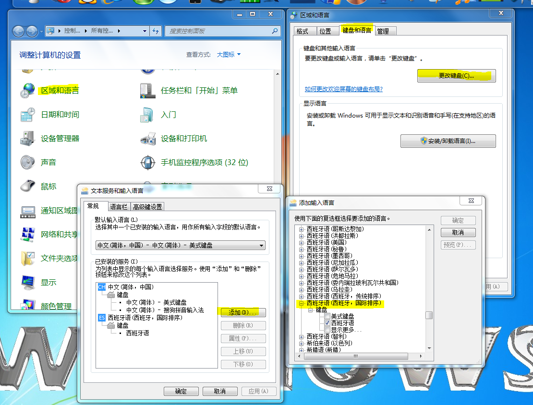The height and width of the screenshot is (405, 533).
Task: Open the 声音 speaker icon
Action: tap(27, 163)
